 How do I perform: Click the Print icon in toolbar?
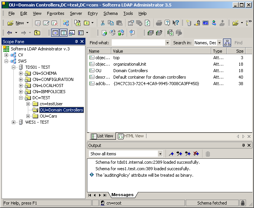pos(159,23)
